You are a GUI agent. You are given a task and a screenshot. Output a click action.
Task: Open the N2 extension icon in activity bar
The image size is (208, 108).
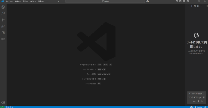3,39
